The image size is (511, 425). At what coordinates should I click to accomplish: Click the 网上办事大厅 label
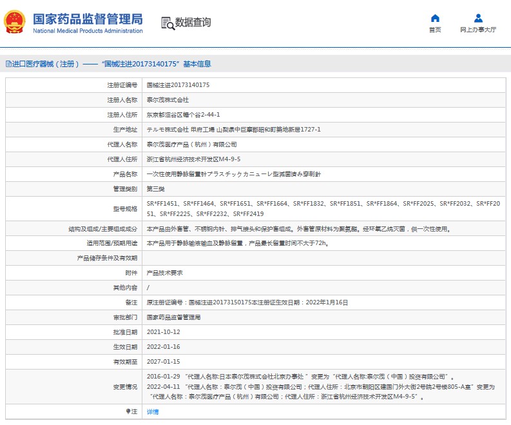pos(478,30)
